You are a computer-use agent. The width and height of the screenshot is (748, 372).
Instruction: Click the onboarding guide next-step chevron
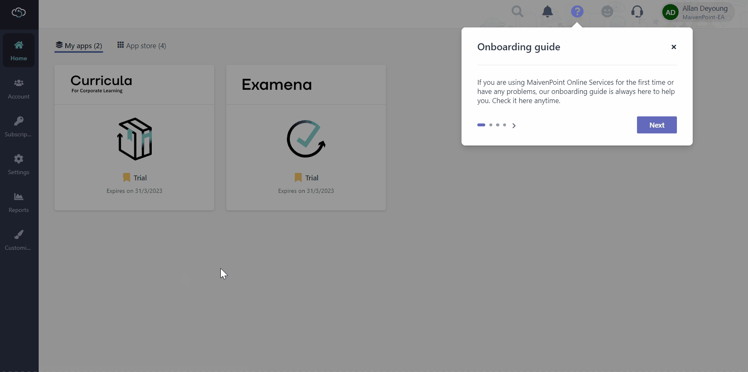point(514,126)
